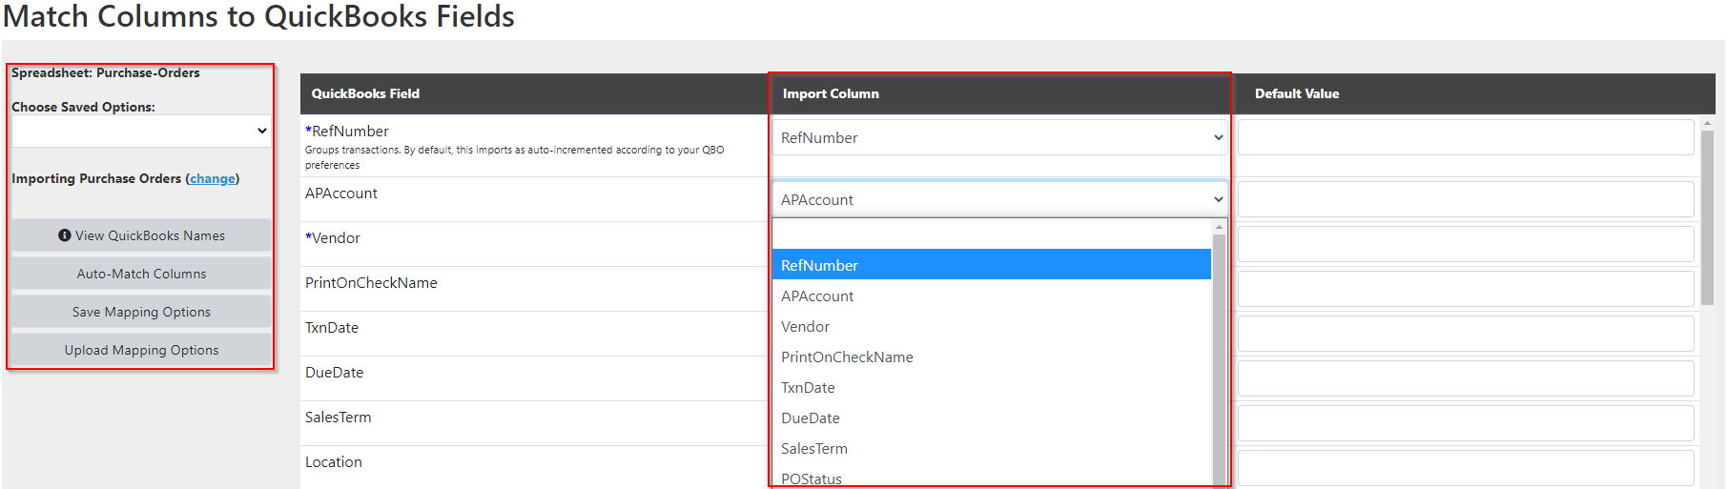Screen dimensions: 1728x489
Task: Click the Match Columns to QuickBooks Fields heading
Action: tap(258, 16)
